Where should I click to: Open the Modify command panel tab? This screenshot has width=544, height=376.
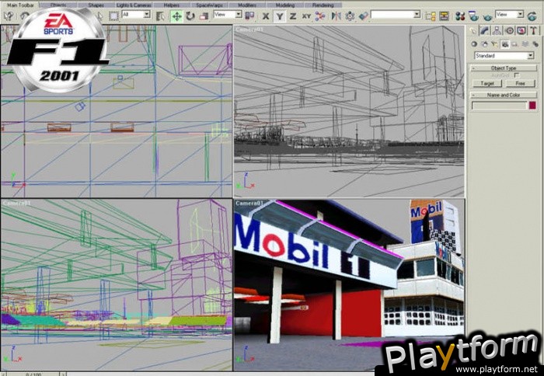[485, 30]
